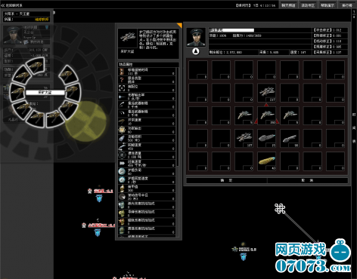The width and height of the screenshot is (357, 279).
Task: Select the yellow ship in the fleet grid
Action: pyautogui.click(x=267, y=161)
